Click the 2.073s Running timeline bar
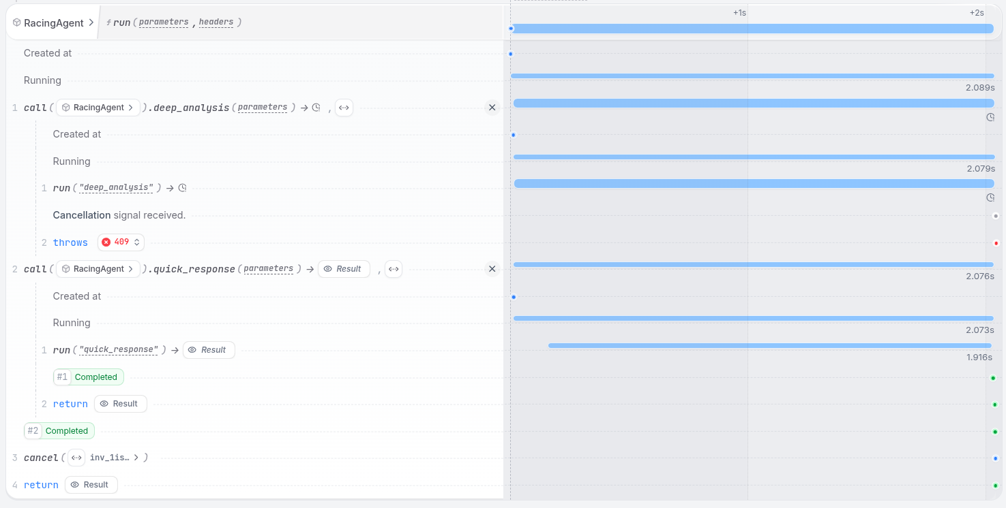Viewport: 1006px width, 508px height. (x=753, y=318)
